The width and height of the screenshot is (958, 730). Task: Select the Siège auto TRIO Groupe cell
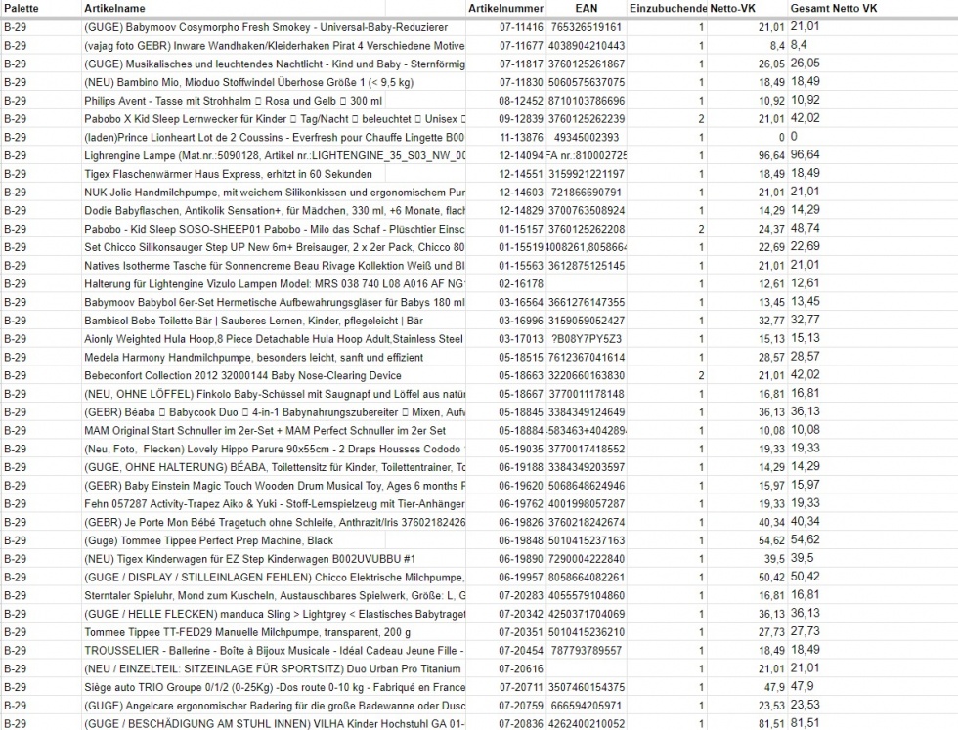tap(275, 687)
